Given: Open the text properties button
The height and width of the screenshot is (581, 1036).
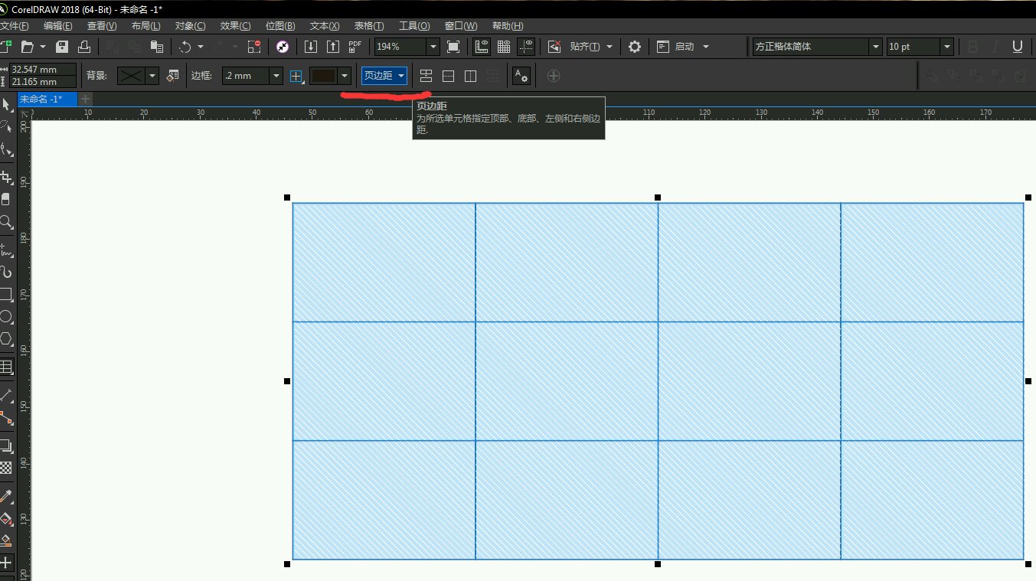Looking at the screenshot, I should point(521,76).
